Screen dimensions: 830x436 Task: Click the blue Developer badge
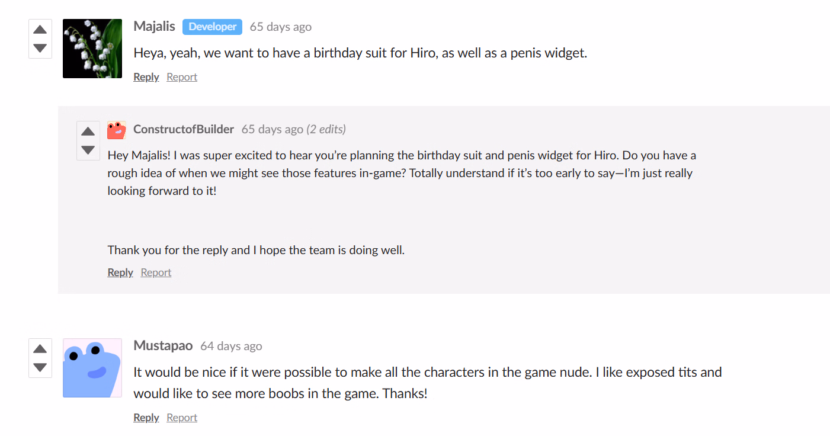tap(212, 27)
